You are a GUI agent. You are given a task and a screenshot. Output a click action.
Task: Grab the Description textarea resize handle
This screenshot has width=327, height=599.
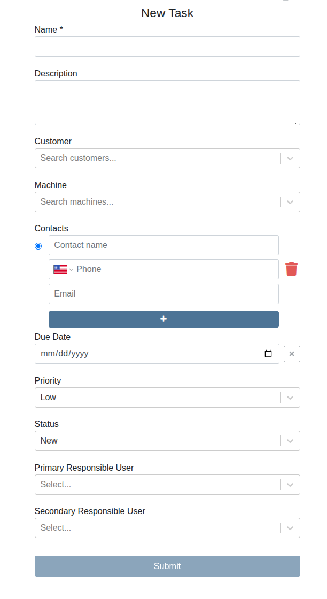(x=297, y=122)
